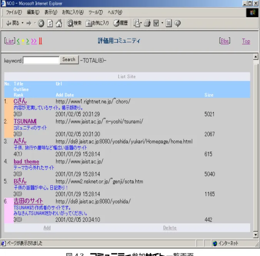Click the Discuss page icon
This screenshot has width=260, height=256.
[x=168, y=23]
